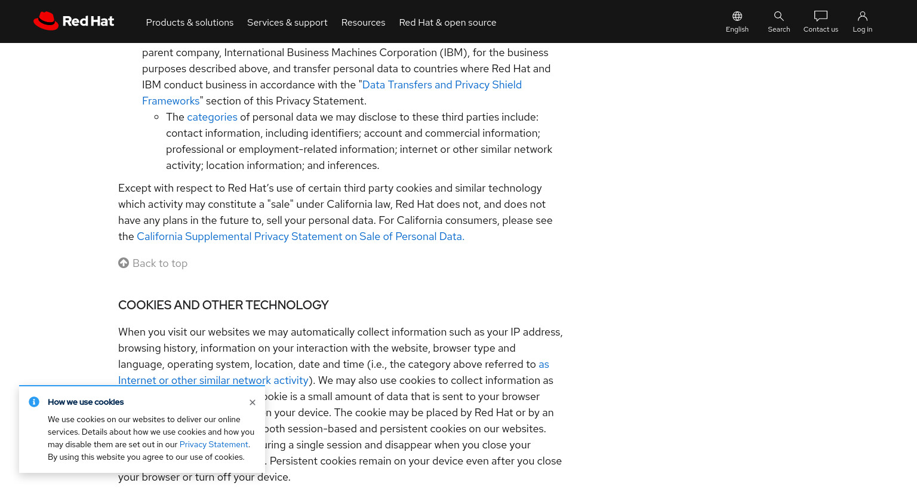This screenshot has width=917, height=492.
Task: Open the Services & support menu
Action: [x=287, y=22]
